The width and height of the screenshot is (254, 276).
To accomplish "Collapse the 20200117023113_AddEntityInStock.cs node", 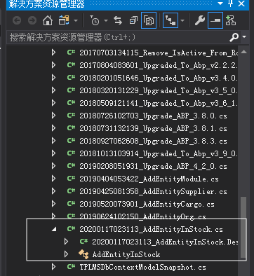I will (x=54, y=229).
